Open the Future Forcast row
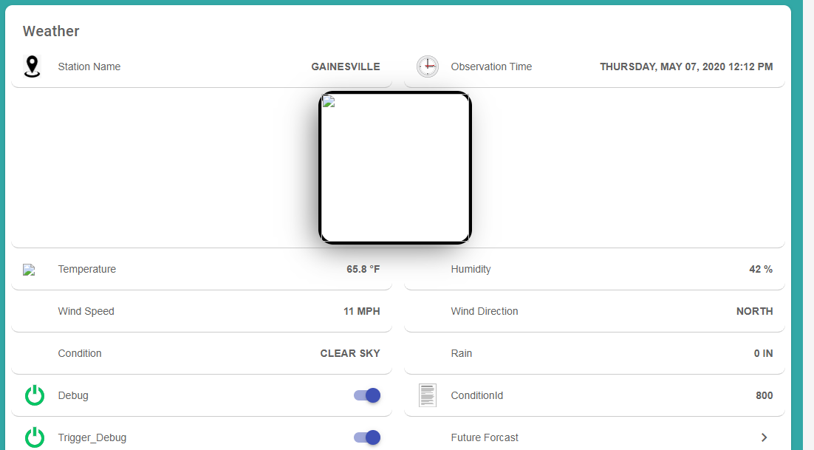 tap(485, 437)
